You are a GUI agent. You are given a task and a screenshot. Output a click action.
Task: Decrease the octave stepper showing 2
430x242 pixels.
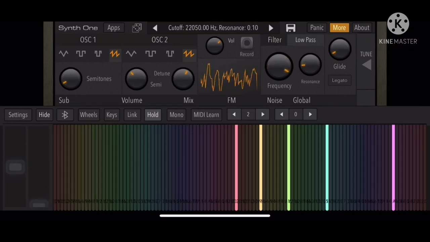coord(234,115)
